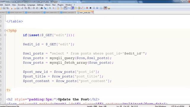
Task: Place cursor in the </table> closing tag line
Action: [15, 21]
